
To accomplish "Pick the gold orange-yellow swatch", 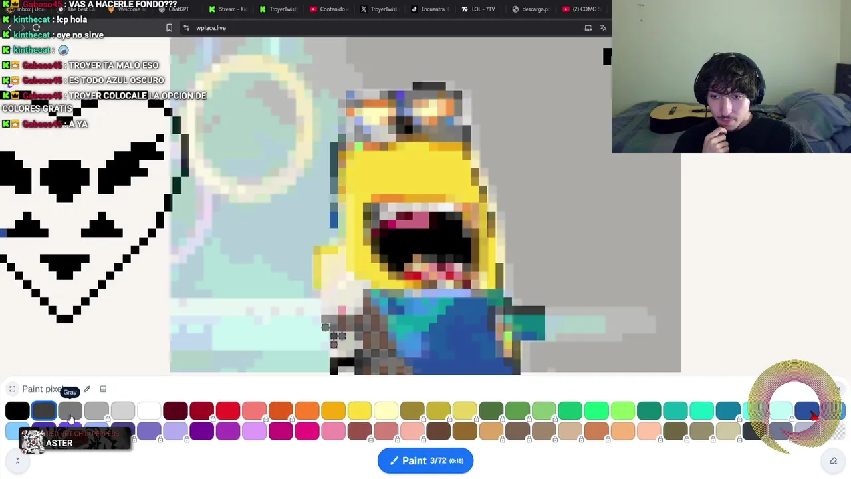I will coord(333,410).
